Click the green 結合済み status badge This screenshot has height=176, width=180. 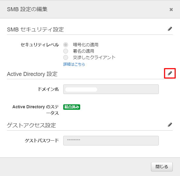[x=72, y=107]
